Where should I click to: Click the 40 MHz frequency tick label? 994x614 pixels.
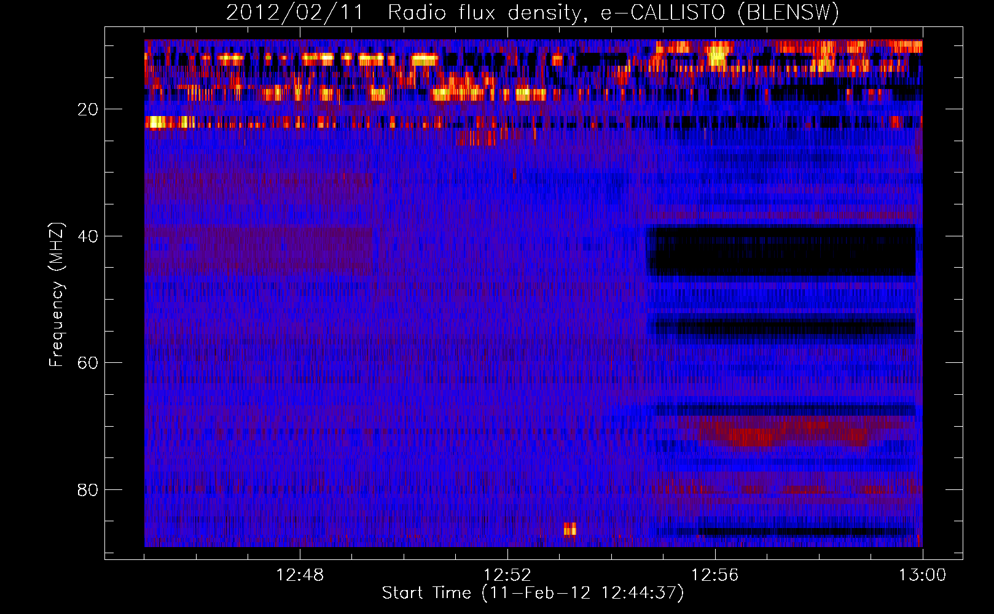click(88, 236)
